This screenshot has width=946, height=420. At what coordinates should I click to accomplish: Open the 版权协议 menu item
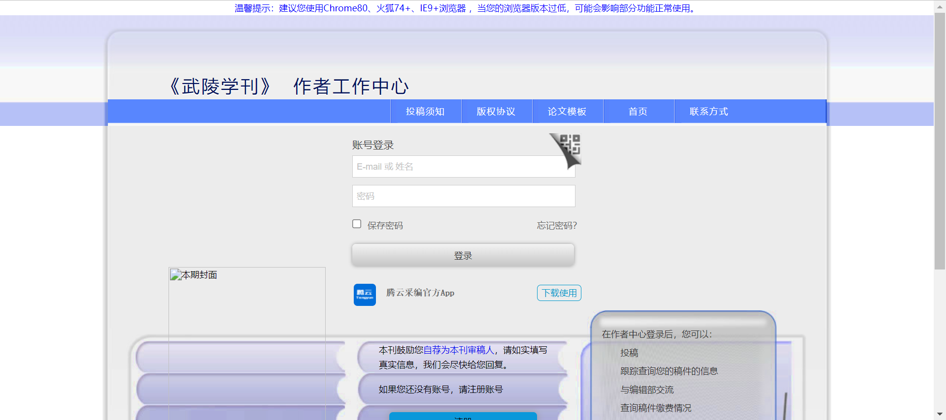(x=496, y=112)
